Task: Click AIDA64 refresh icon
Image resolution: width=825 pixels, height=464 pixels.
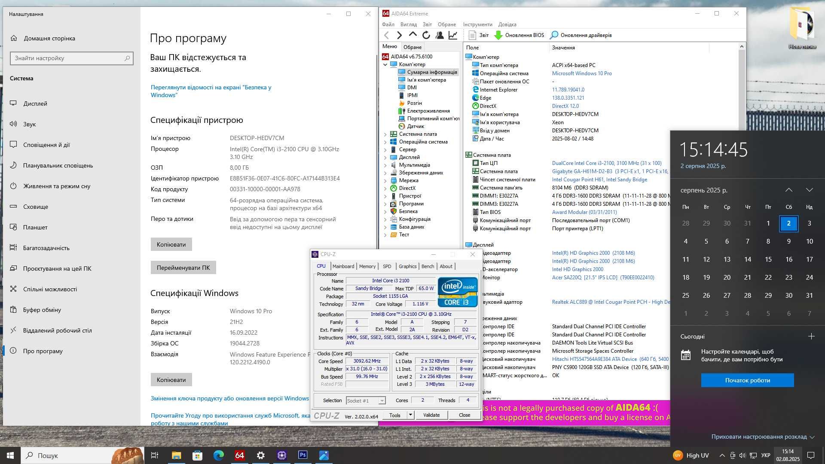Action: pos(426,35)
